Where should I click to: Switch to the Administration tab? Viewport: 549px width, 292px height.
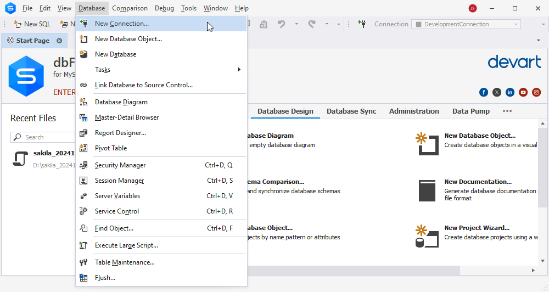414,111
